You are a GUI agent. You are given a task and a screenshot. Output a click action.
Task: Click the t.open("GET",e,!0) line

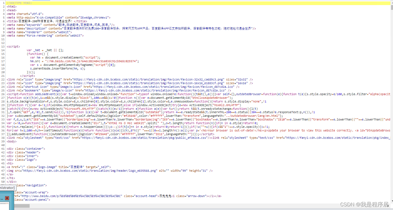coord(161,112)
